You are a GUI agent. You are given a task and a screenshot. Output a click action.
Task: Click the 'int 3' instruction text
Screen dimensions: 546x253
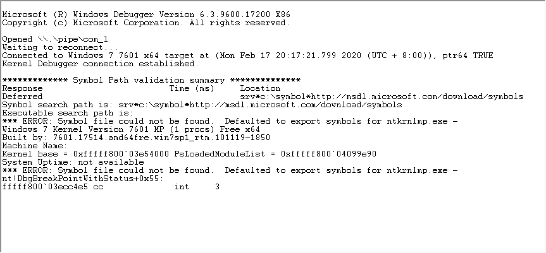197,187
